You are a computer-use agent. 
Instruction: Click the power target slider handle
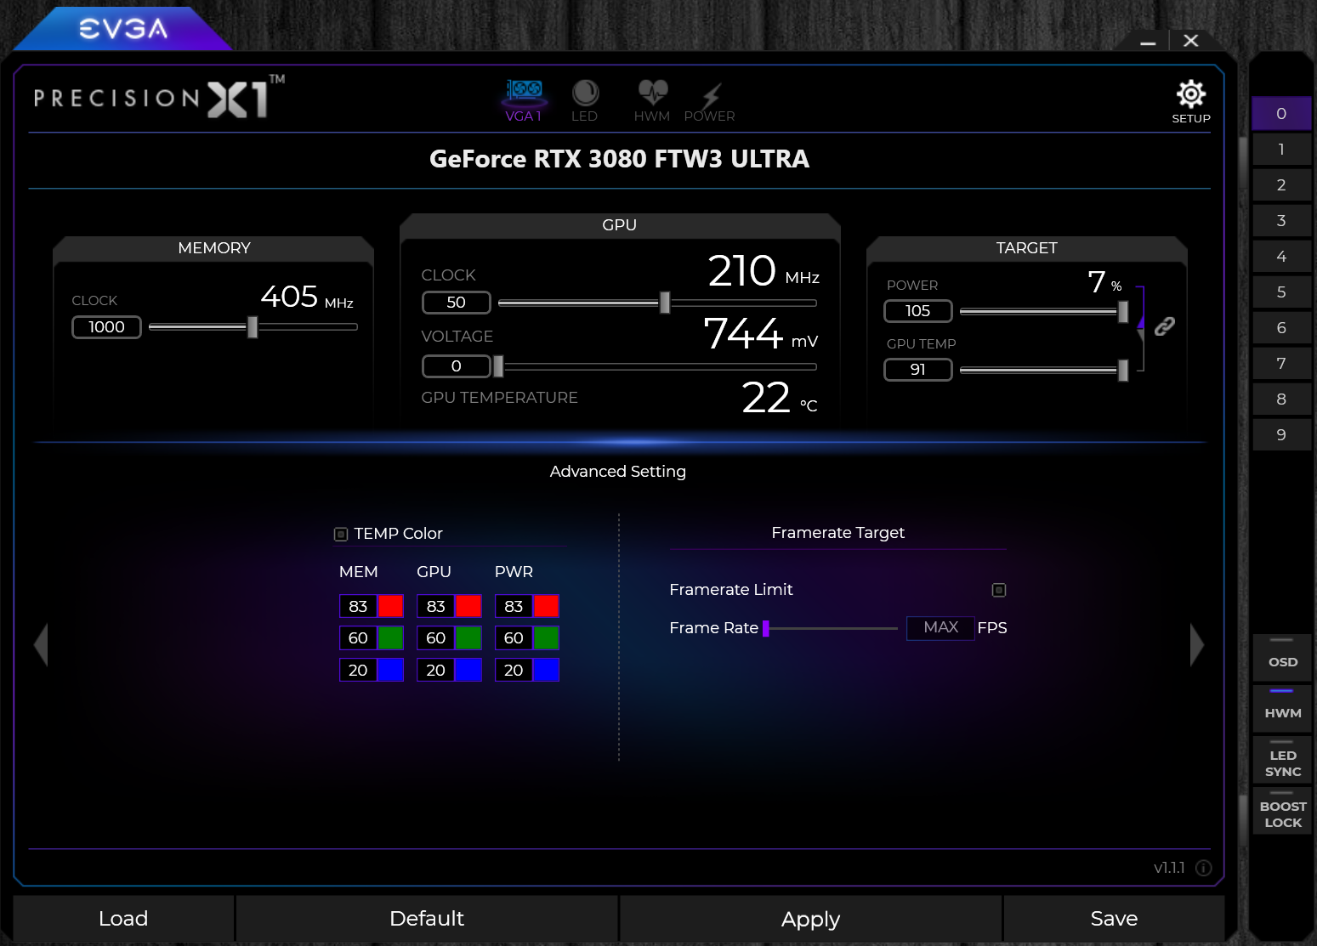tap(1123, 312)
